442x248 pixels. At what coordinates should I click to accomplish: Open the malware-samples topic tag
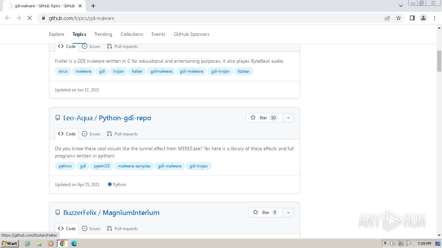tap(134, 166)
